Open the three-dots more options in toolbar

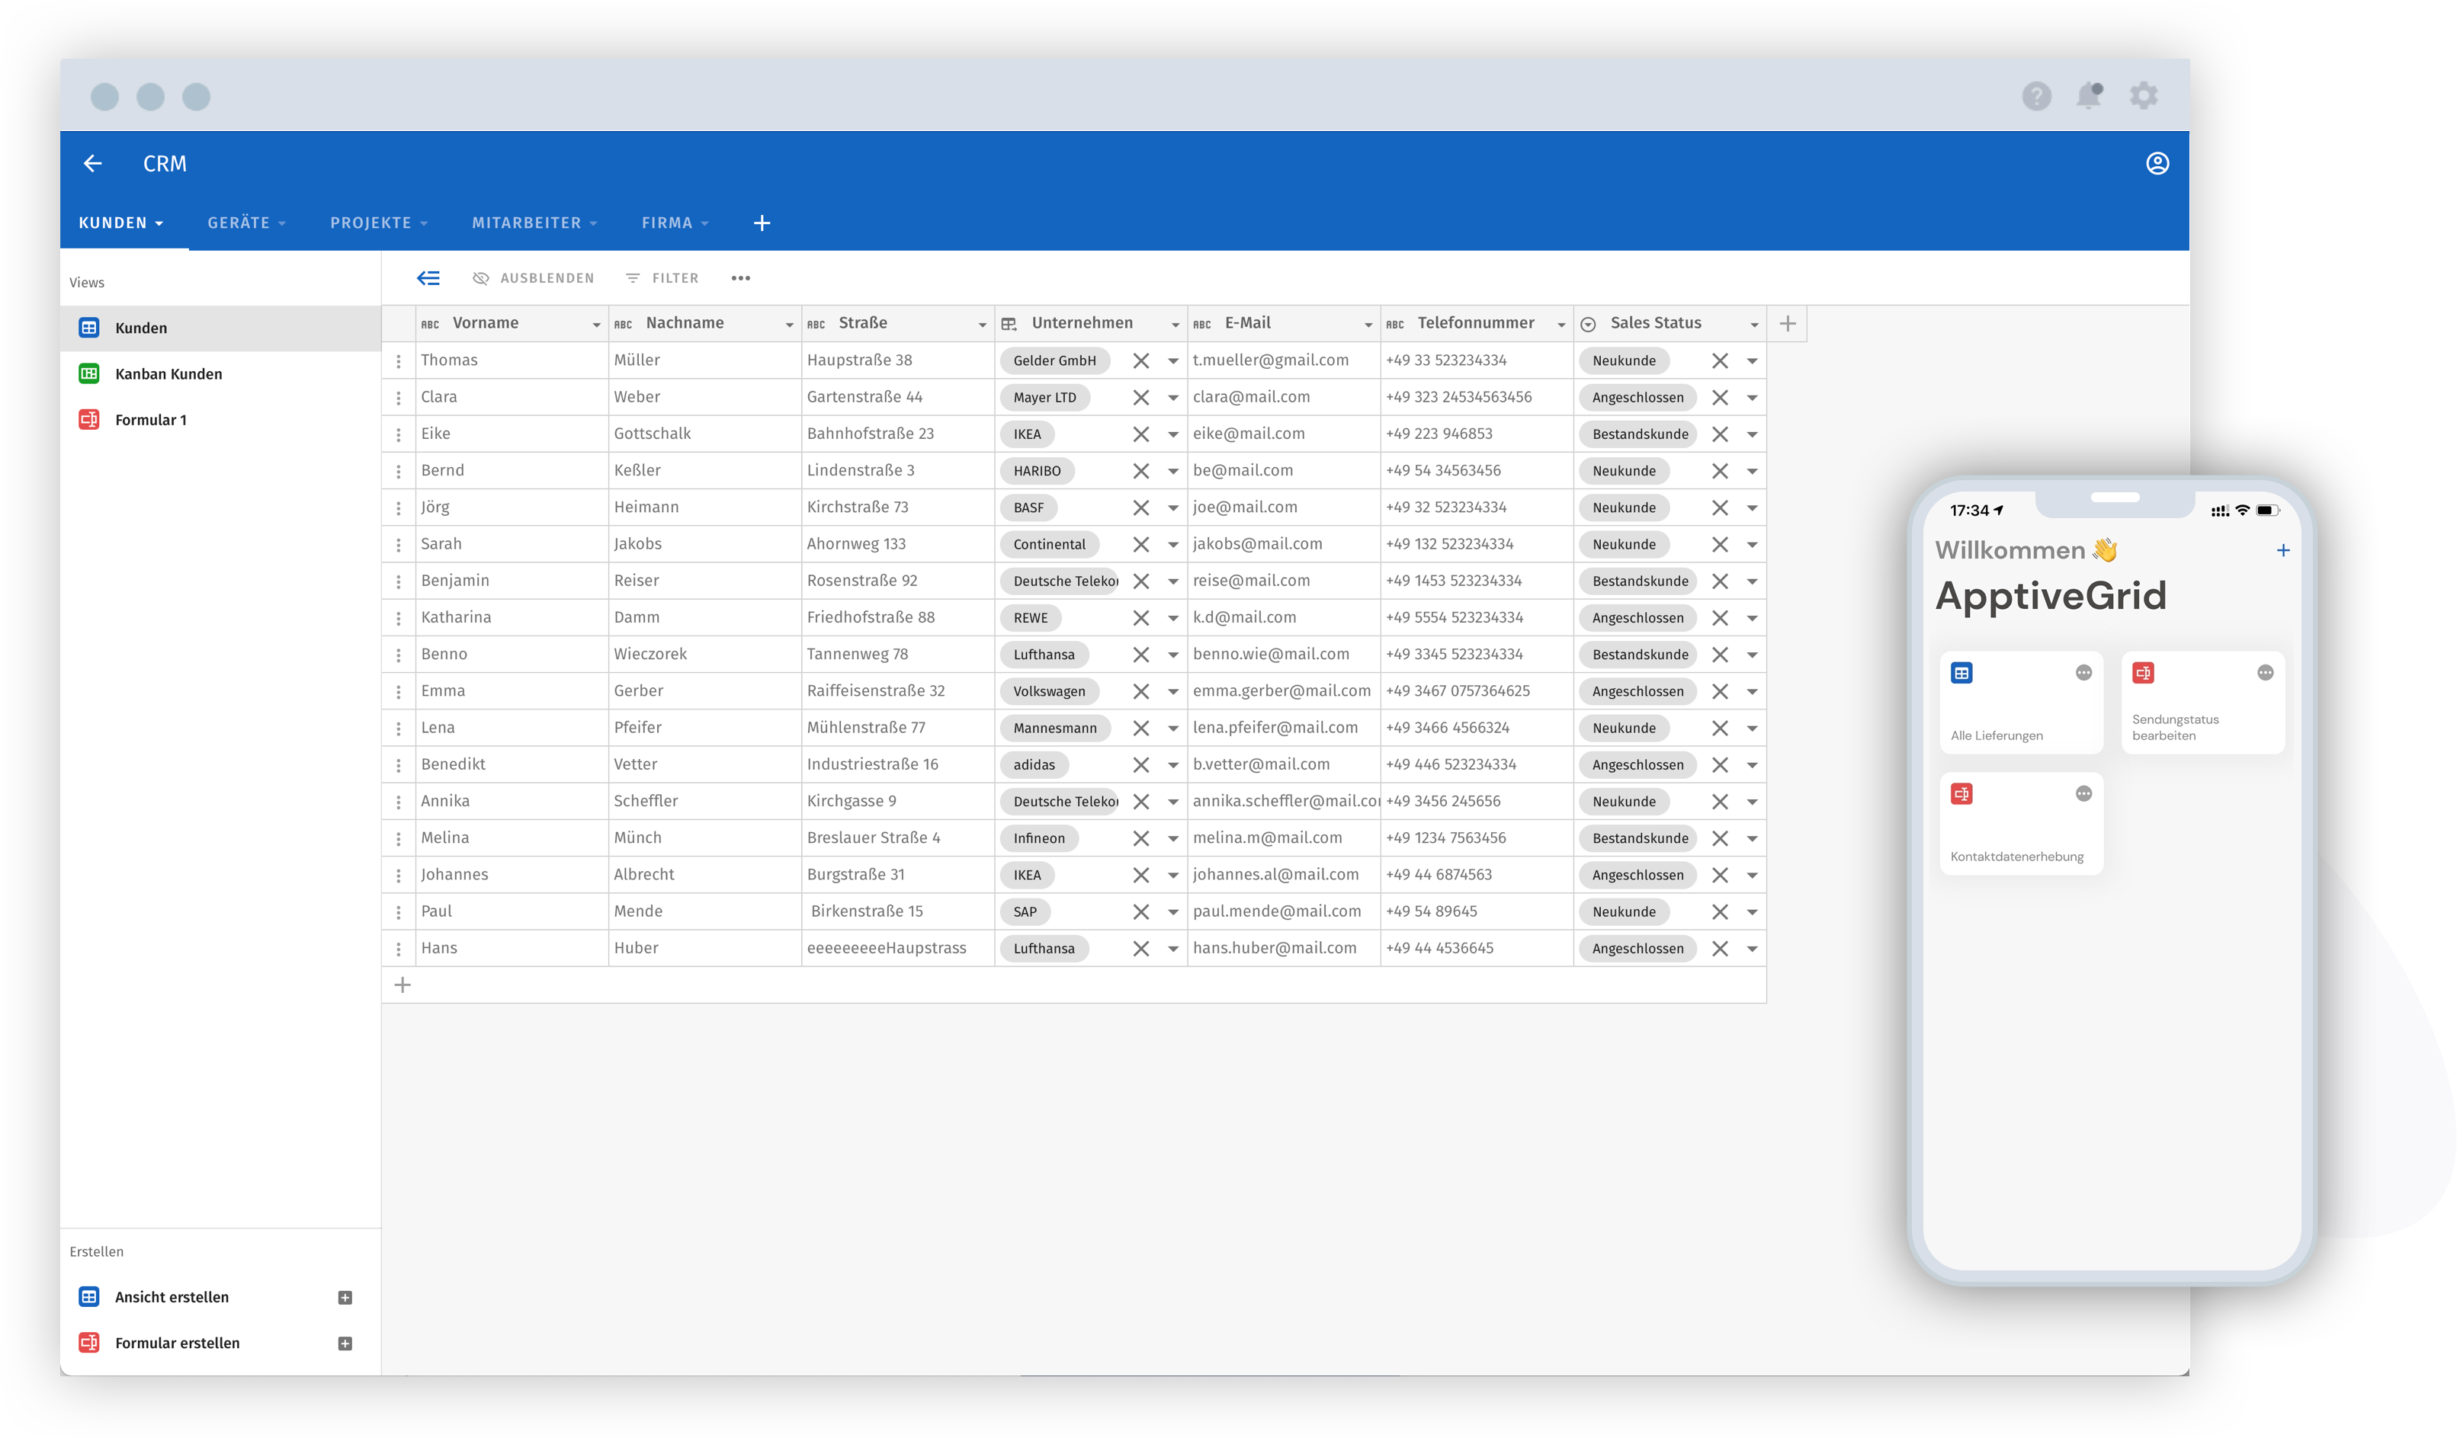pos(740,278)
